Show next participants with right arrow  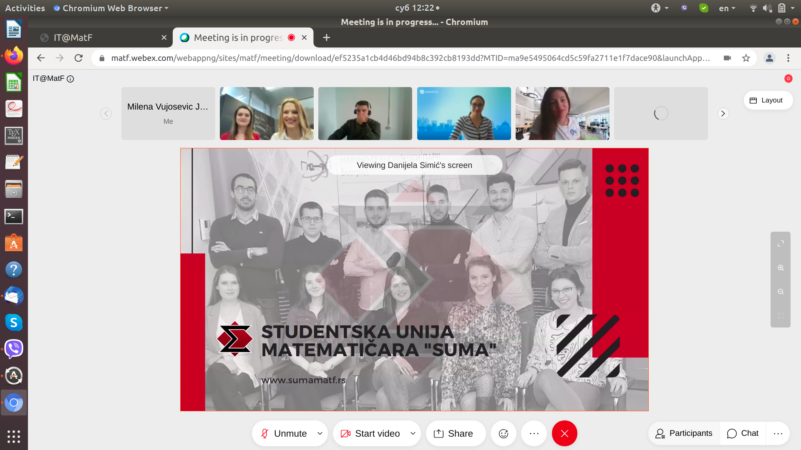tap(723, 114)
